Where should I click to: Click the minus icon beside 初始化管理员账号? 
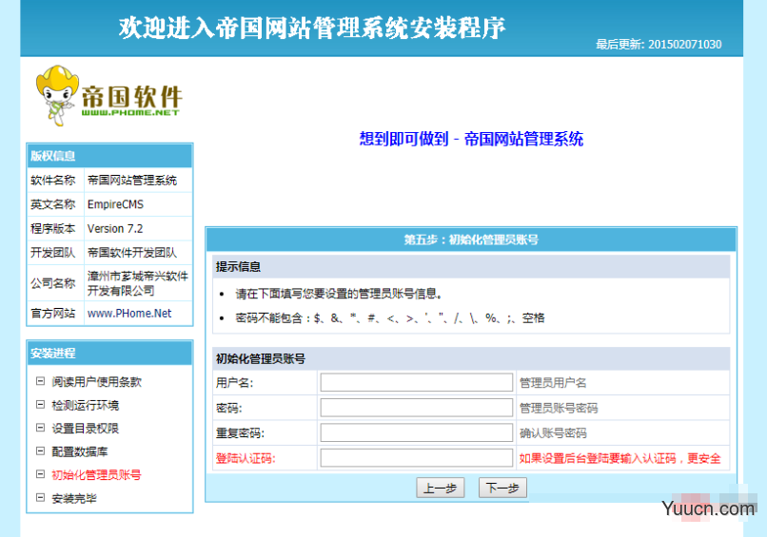pos(41,474)
